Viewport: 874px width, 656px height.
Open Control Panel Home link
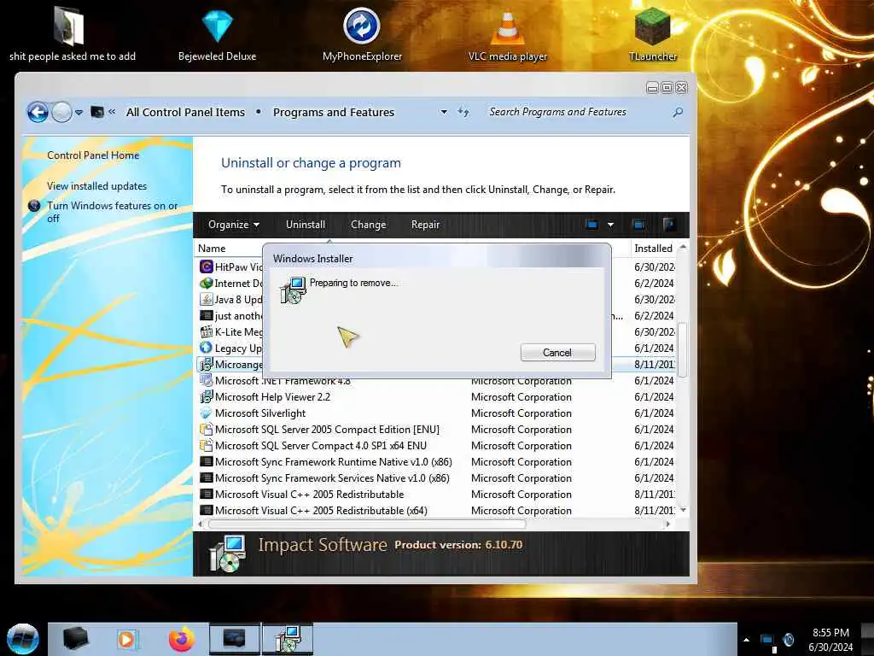(x=93, y=155)
